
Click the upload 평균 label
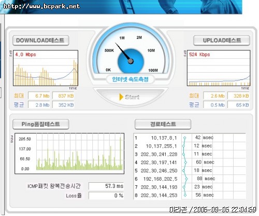(x=194, y=105)
